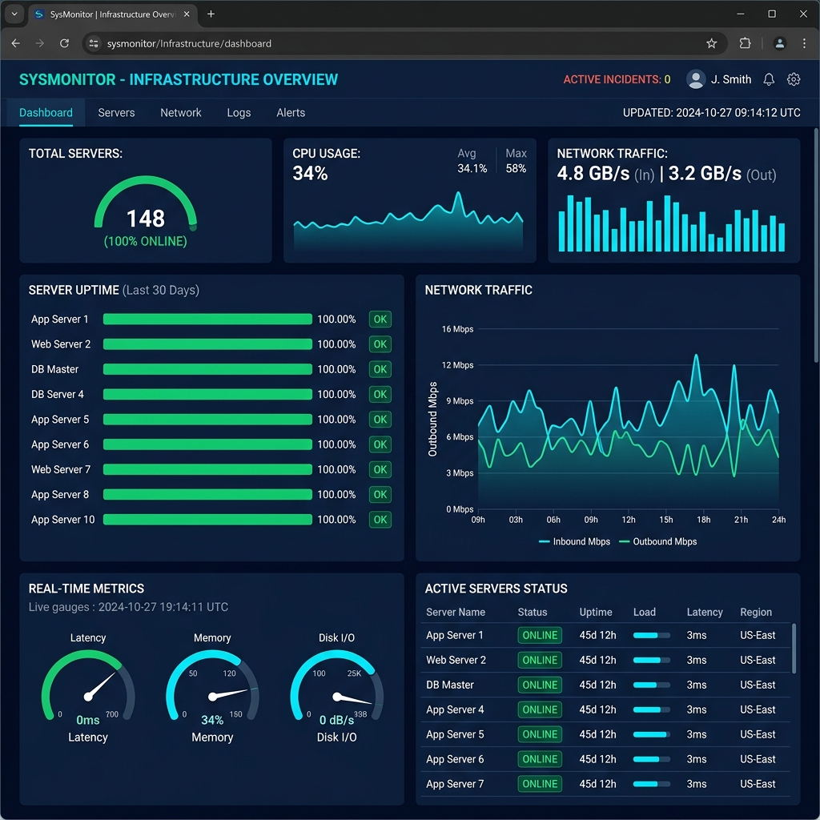Close the SysMonitor browser tab
Screen dimensions: 820x820
(x=187, y=14)
